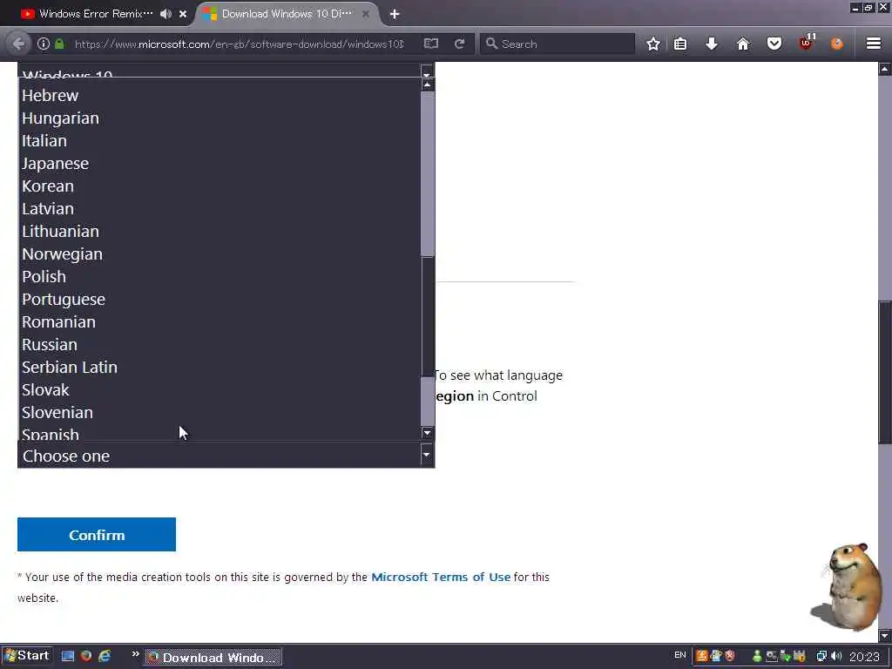Click the 'Choose one' combo box
The width and height of the screenshot is (892, 669).
pos(226,455)
